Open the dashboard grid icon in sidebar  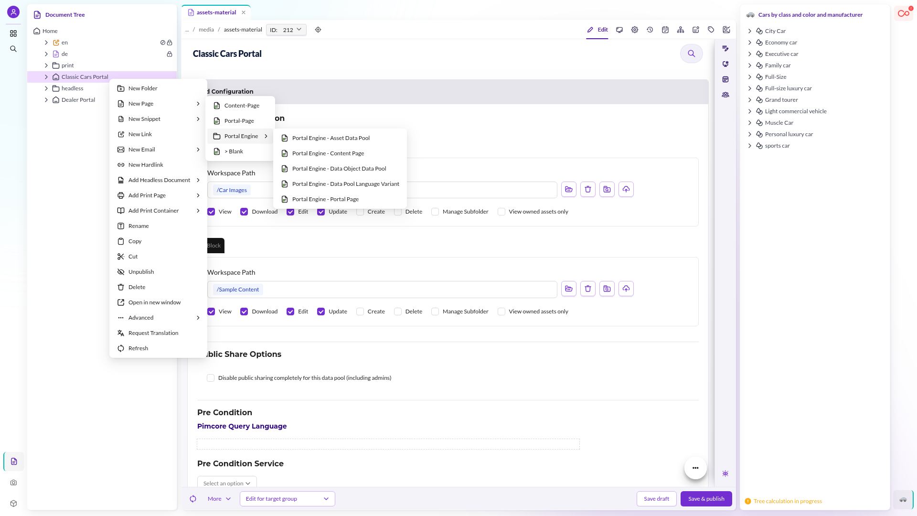[13, 33]
